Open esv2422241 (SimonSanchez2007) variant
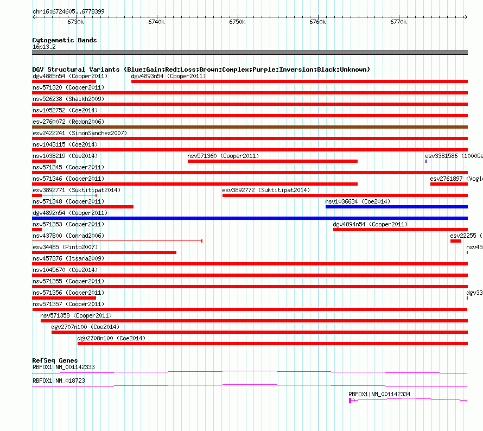The width and height of the screenshot is (483, 431). click(80, 133)
